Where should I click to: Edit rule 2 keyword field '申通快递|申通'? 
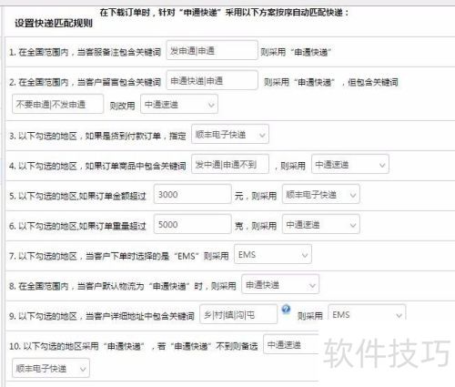212,80
